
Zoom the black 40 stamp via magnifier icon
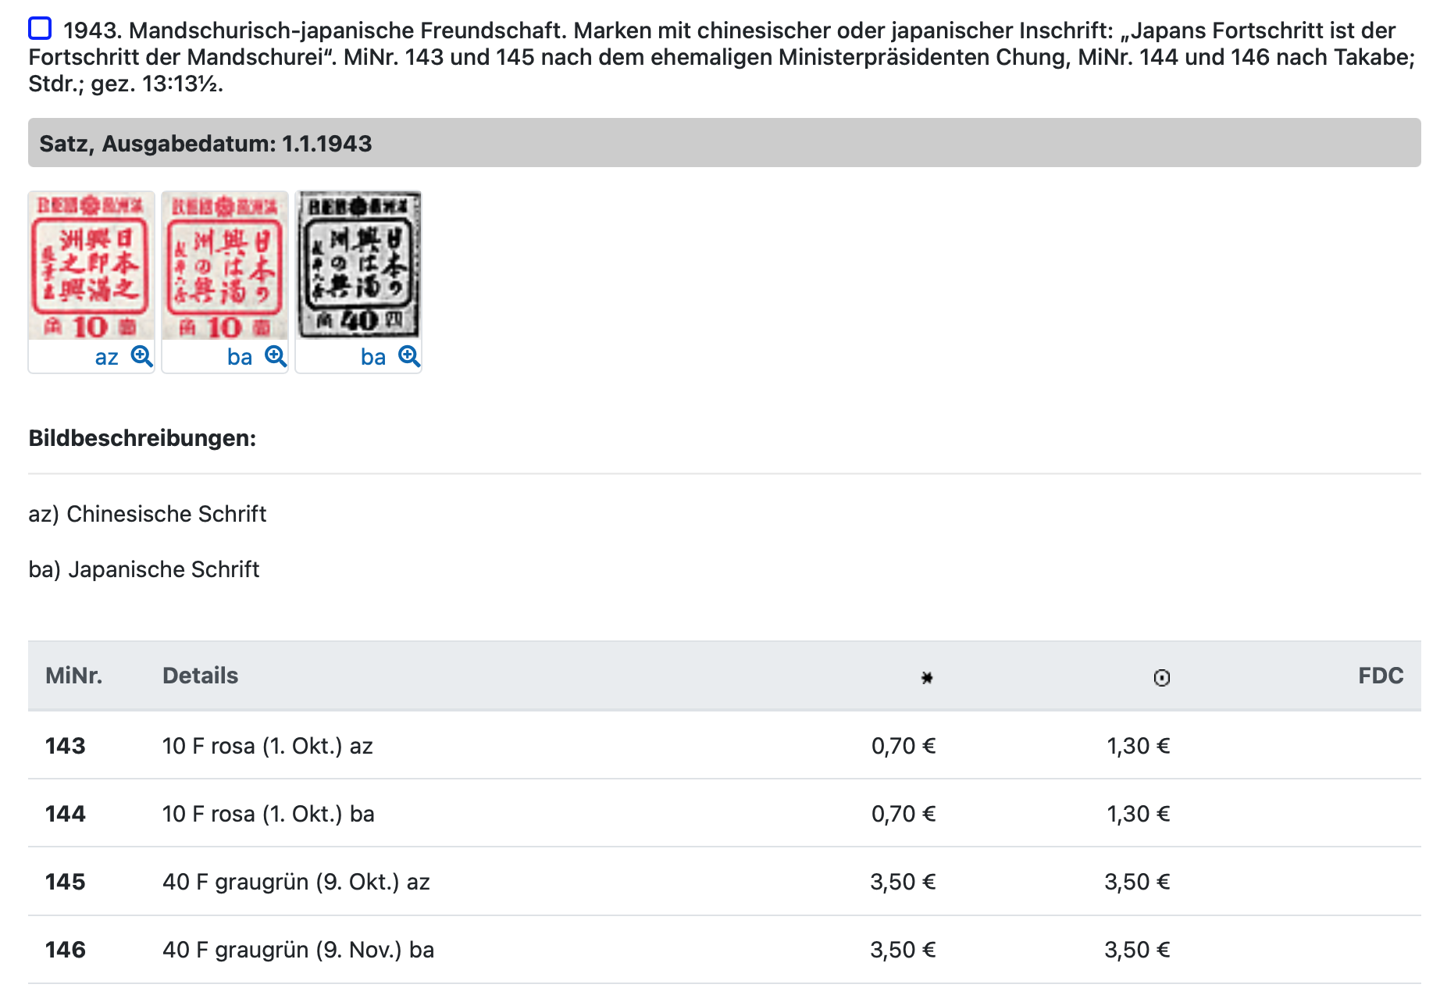click(409, 356)
